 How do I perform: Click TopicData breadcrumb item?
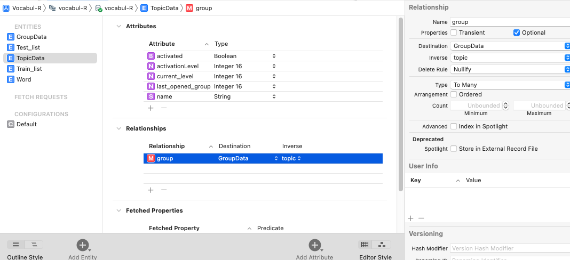pos(160,8)
